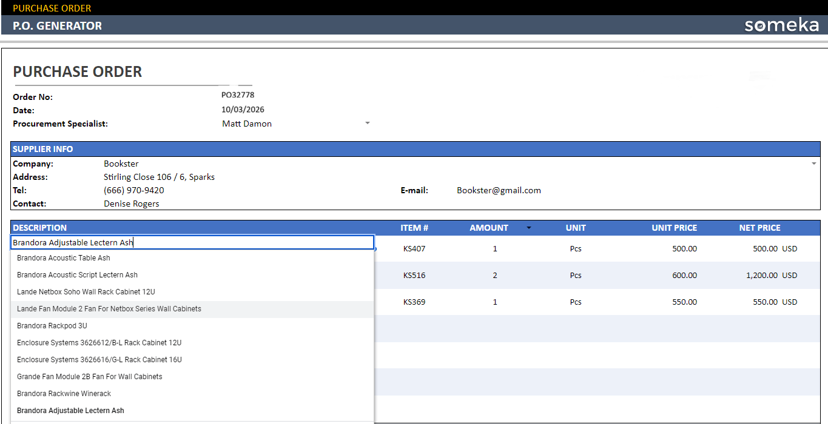Select the amount cell for item KS516

495,275
